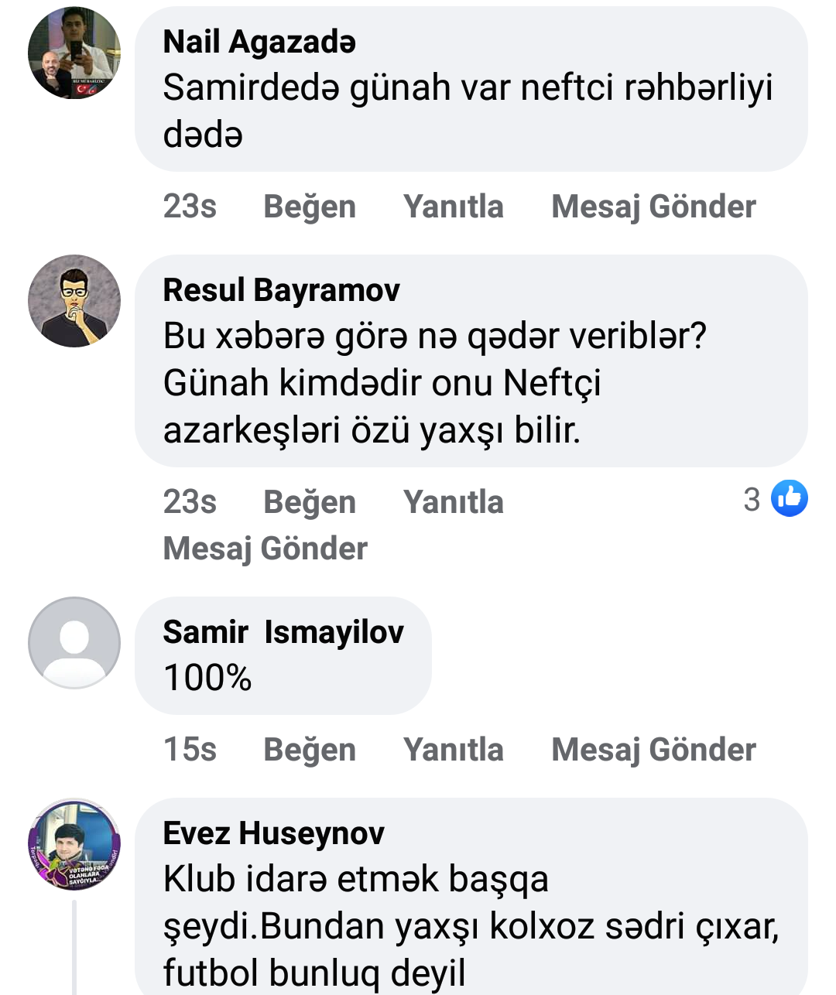
Task: Send message to Nail Agazadə via Mesaj Gönder
Action: 653,207
